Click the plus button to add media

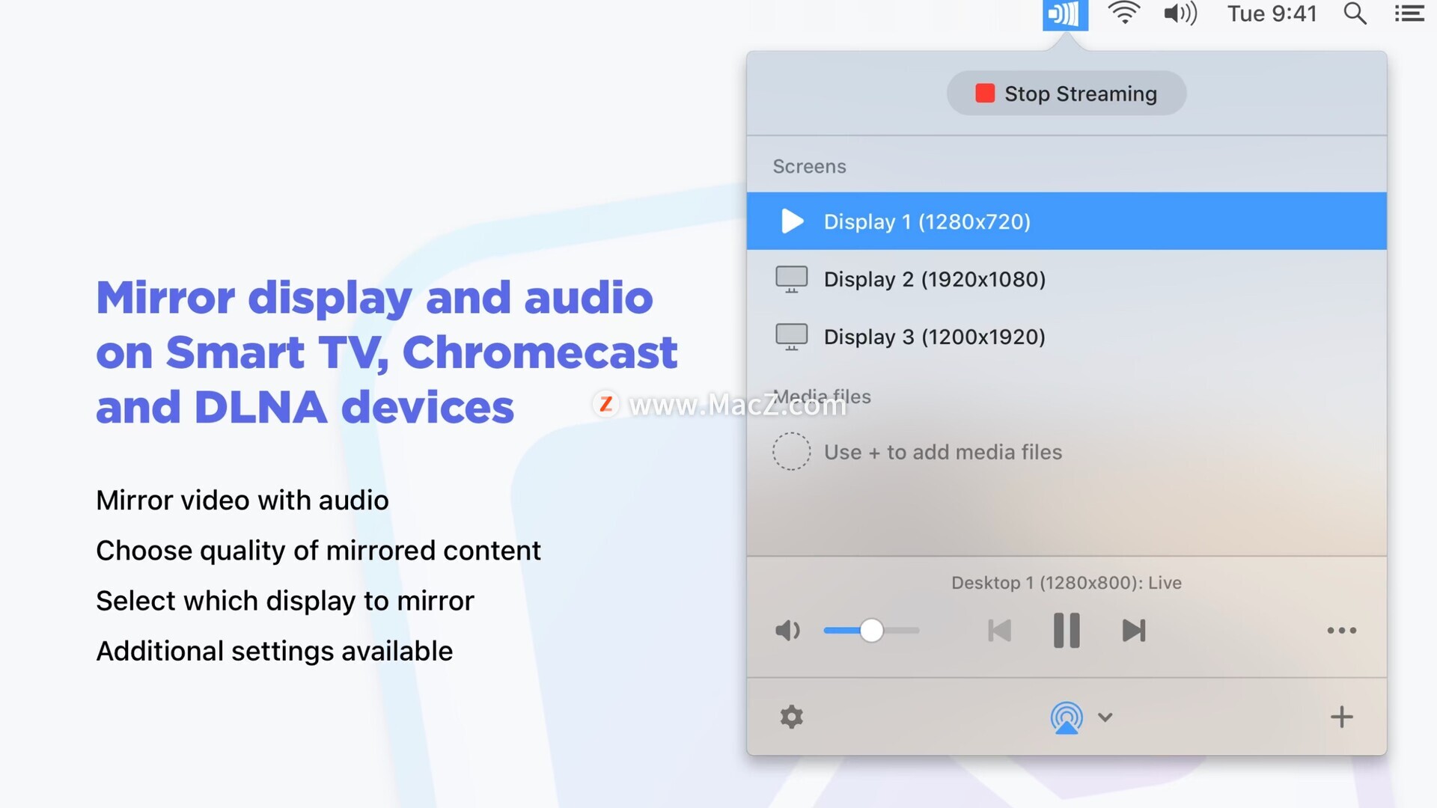pyautogui.click(x=1341, y=717)
